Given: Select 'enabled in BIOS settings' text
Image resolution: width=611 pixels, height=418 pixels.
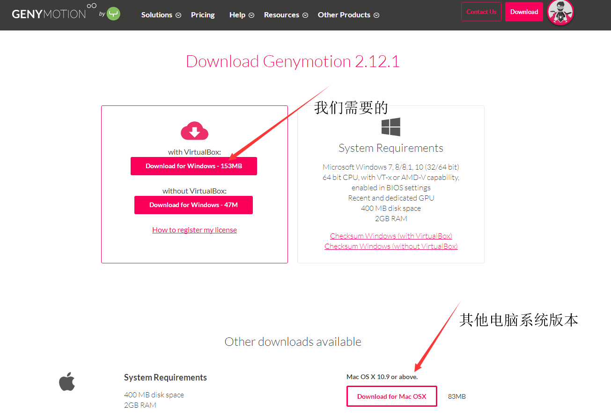Looking at the screenshot, I should coord(391,187).
